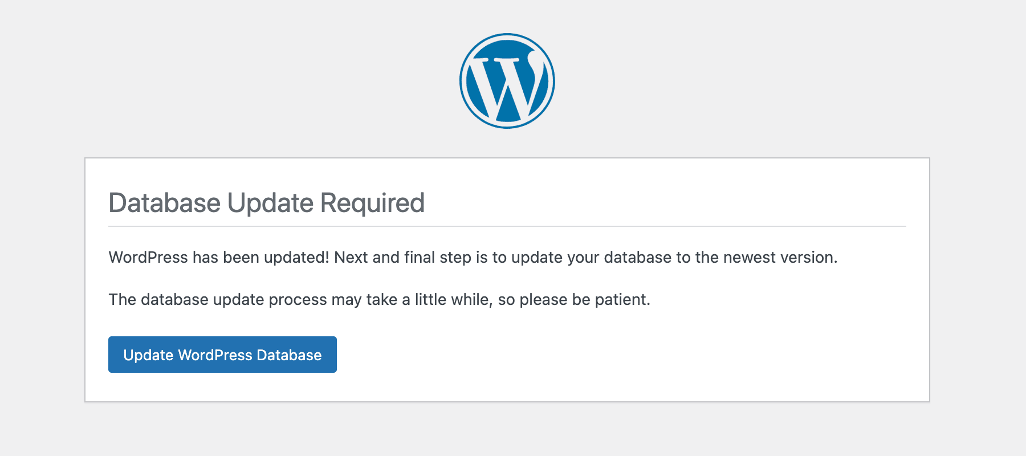1026x456 pixels.
Task: Click the word 'Required' in the heading
Action: (372, 203)
